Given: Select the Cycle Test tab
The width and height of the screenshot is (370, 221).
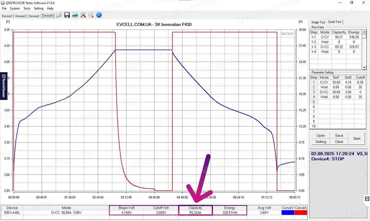Looking at the screenshot, I should (334, 22).
